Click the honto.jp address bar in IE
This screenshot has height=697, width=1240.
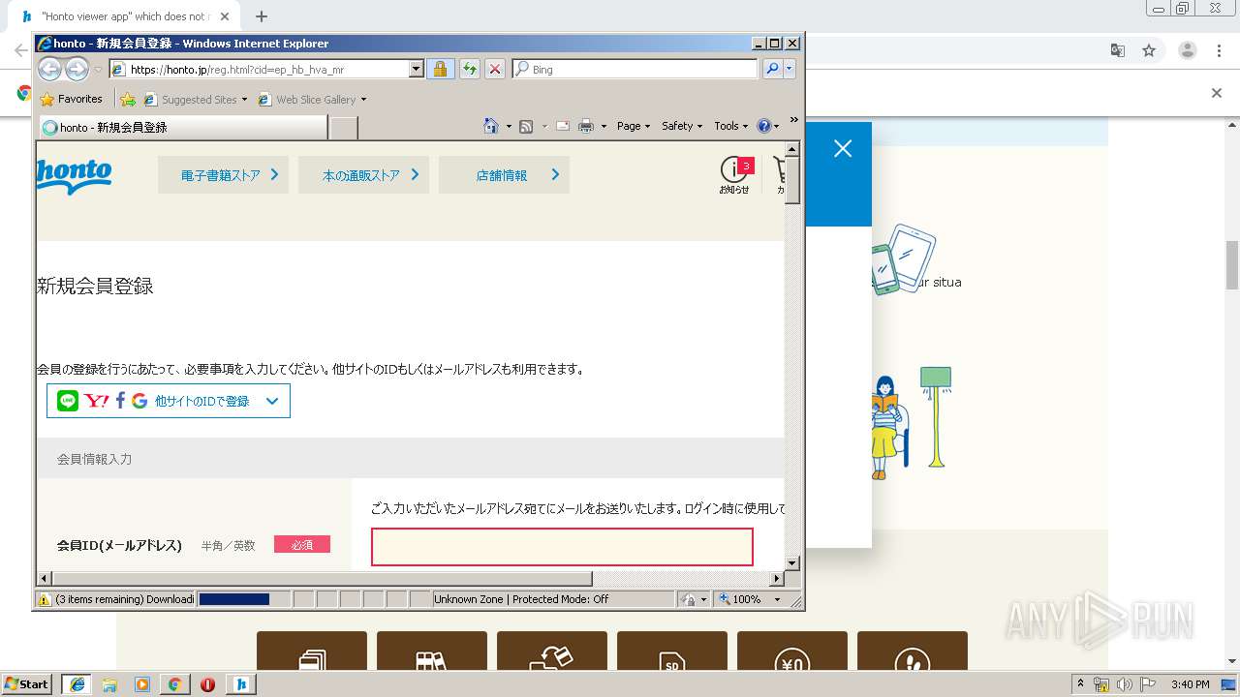coord(259,70)
